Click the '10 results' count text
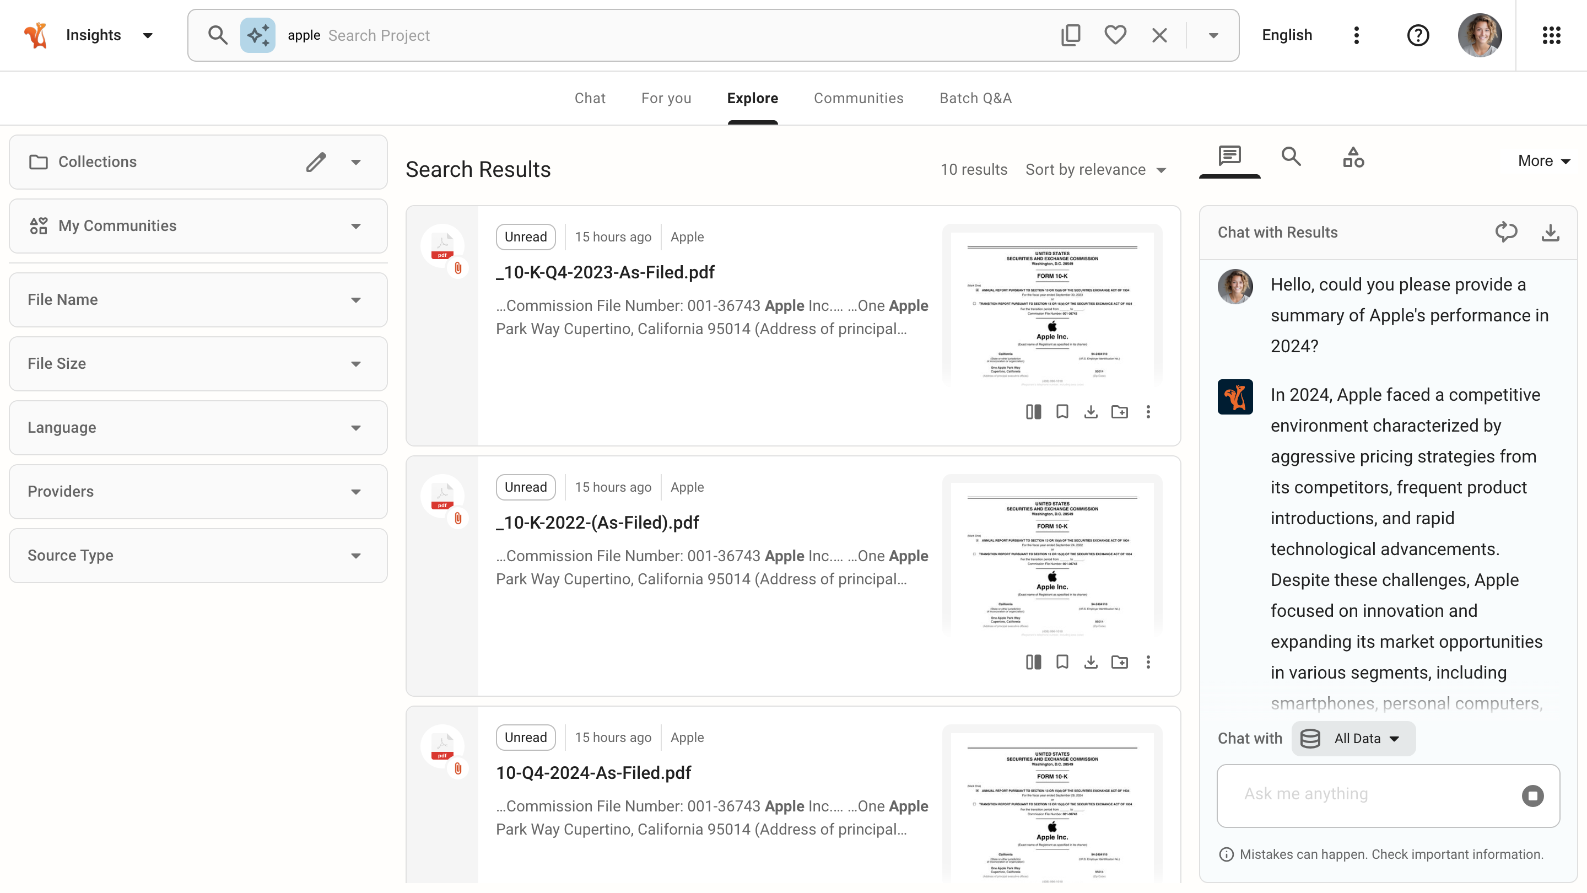Screen dimensions: 1587x893 point(973,169)
